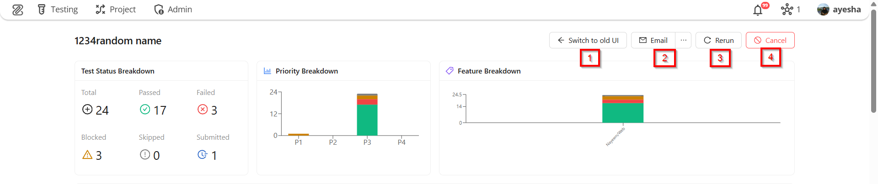Open the notifications bell icon
The image size is (878, 184).
tap(758, 10)
